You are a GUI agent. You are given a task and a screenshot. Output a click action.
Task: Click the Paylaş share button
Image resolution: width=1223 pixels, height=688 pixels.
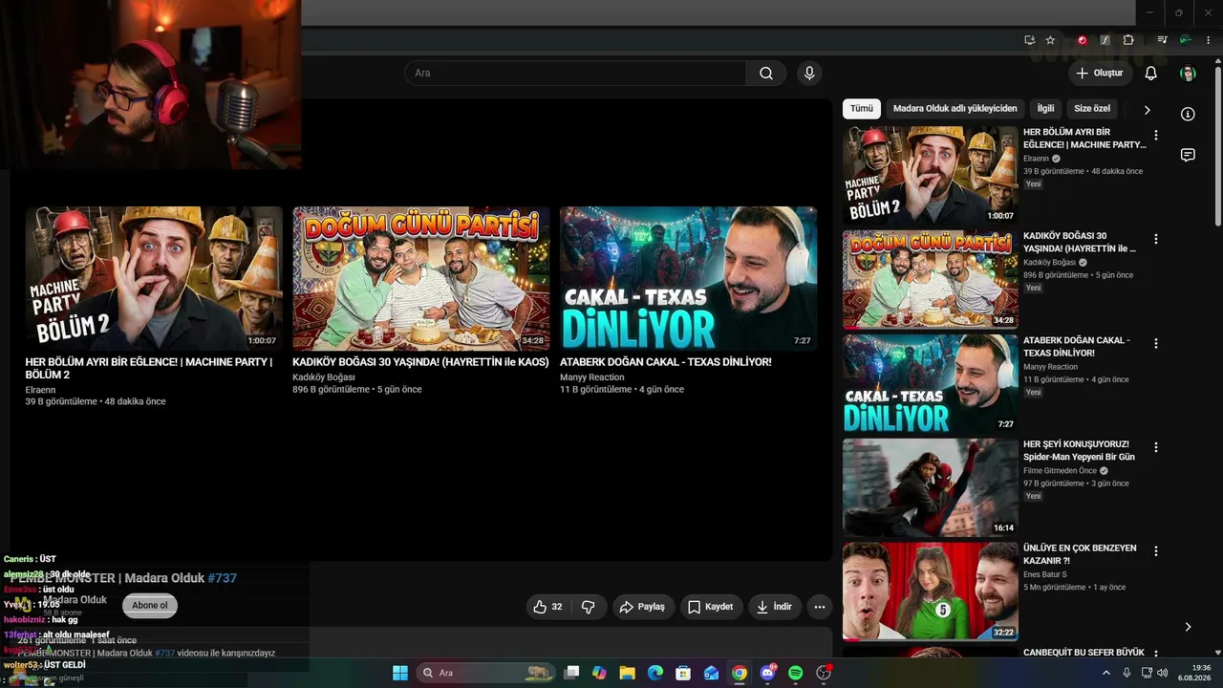coord(642,607)
